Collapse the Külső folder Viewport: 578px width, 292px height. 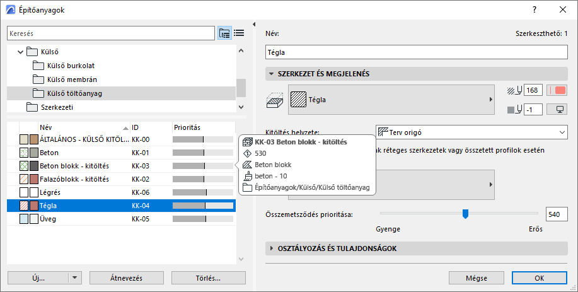21,52
